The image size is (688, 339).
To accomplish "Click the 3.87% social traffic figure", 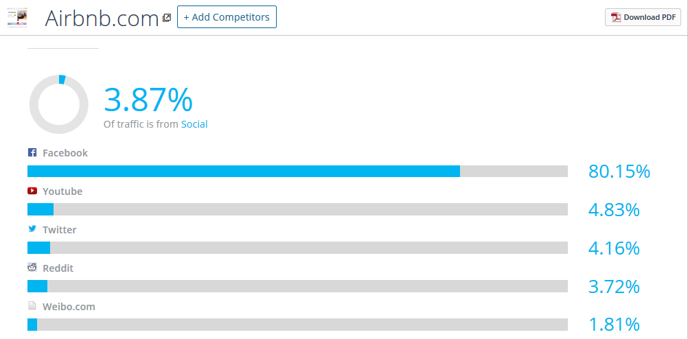I will [148, 100].
